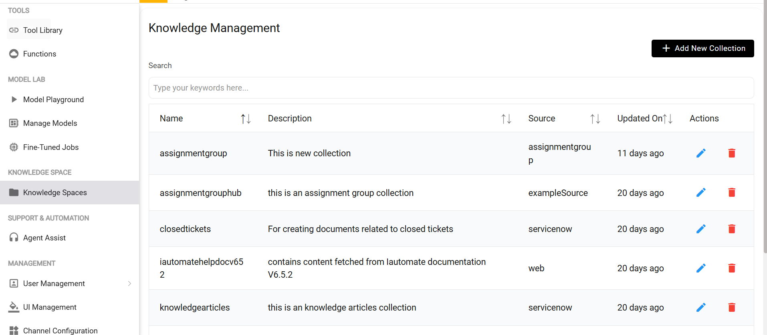Click the page's vertical scrollbar
This screenshot has height=335, width=767.
765,120
